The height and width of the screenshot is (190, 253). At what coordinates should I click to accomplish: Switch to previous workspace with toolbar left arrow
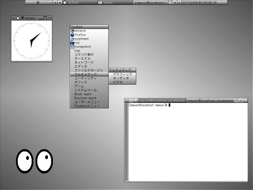(55, 2)
